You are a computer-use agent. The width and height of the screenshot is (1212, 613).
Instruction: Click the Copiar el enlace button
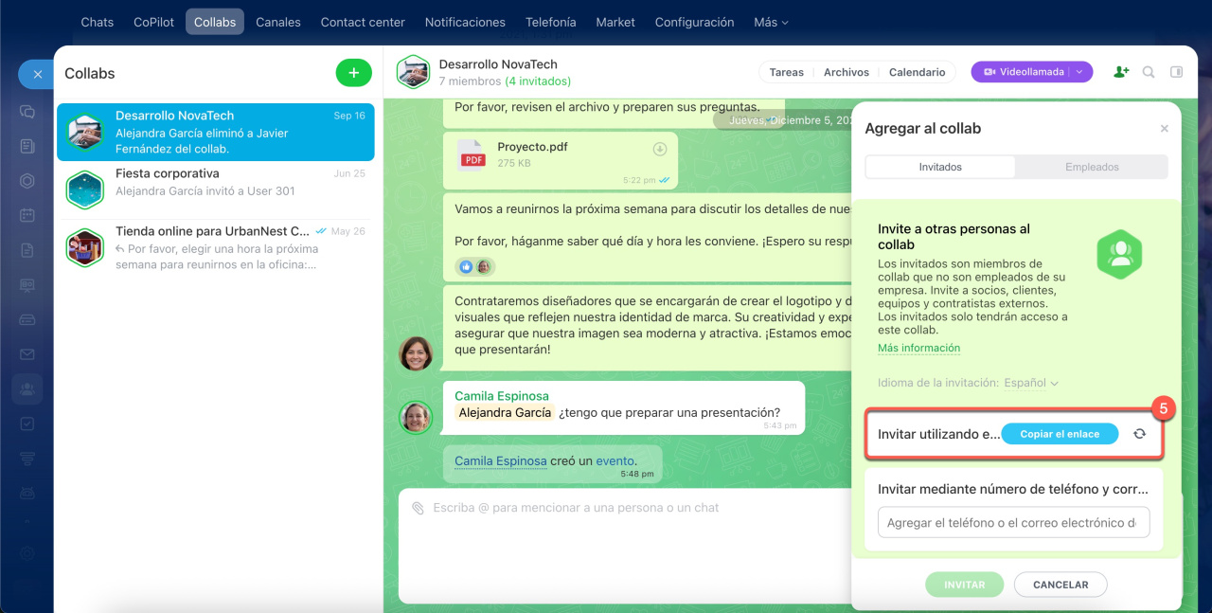point(1060,434)
